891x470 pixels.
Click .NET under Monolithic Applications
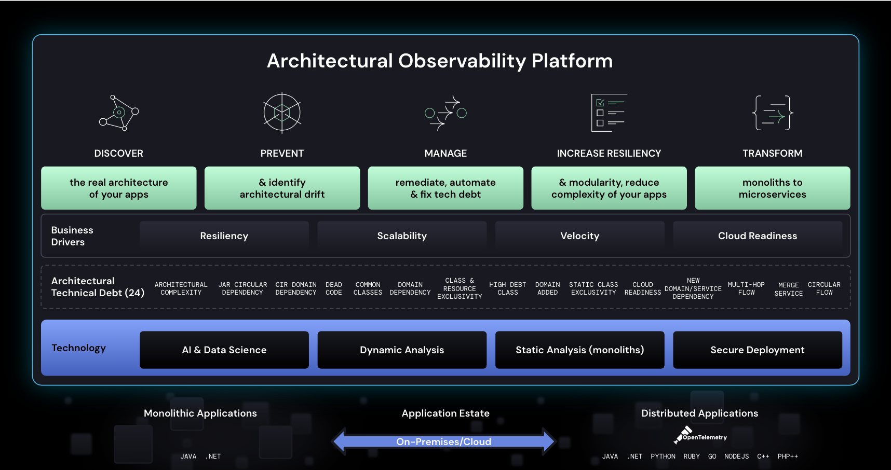tap(213, 457)
